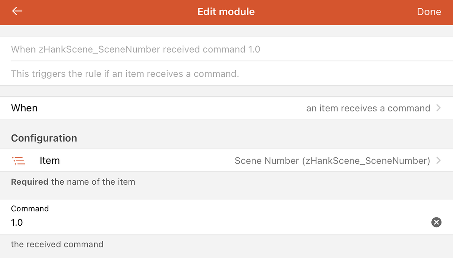The width and height of the screenshot is (453, 258).
Task: Tap the chevron after an item receives a command
Action: tap(438, 108)
